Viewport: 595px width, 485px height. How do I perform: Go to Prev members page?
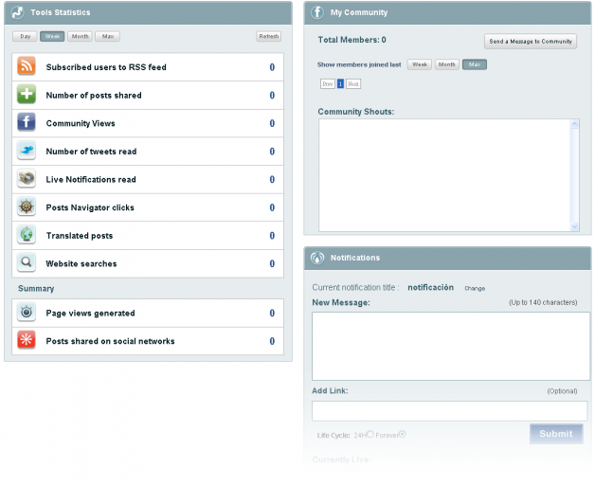[x=328, y=84]
